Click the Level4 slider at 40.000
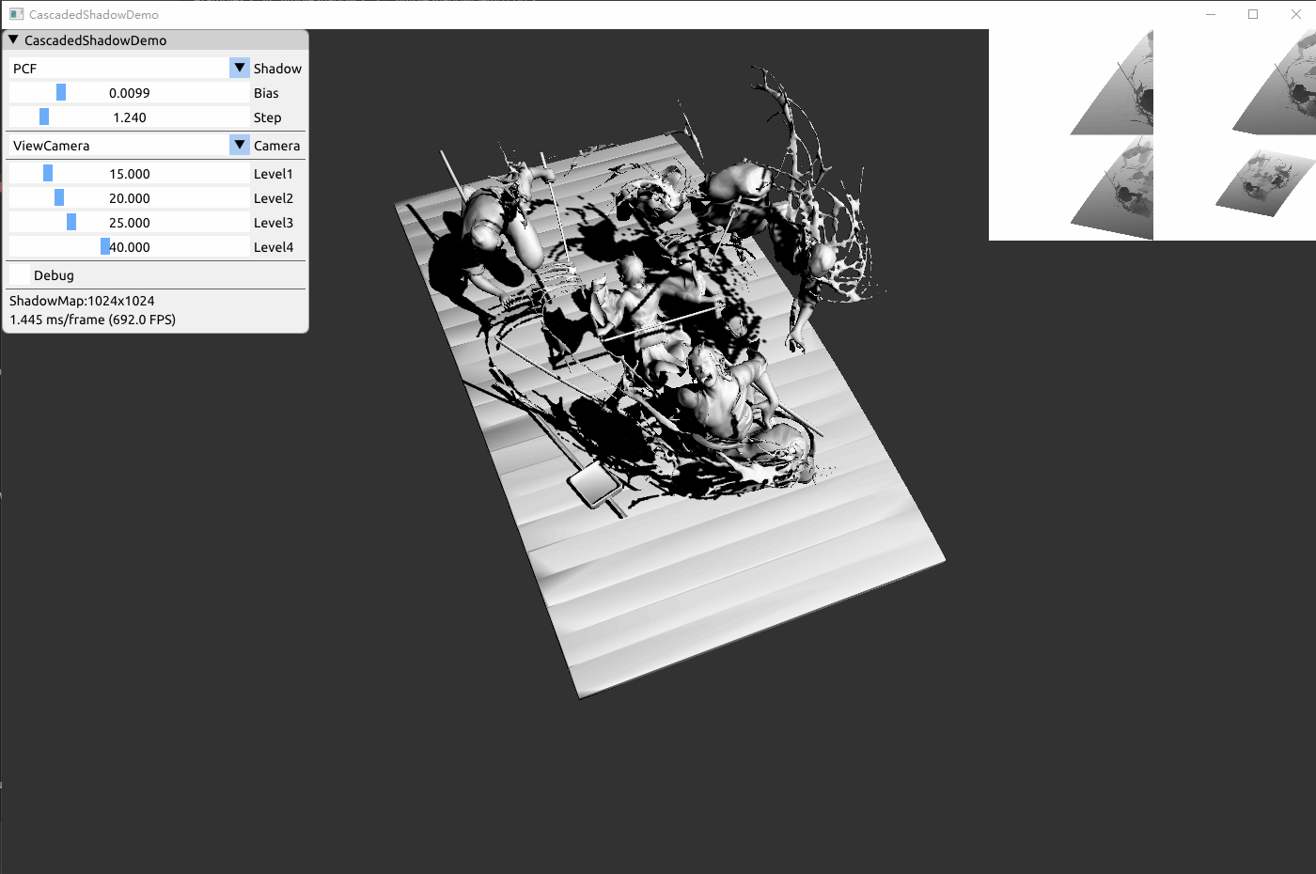Image resolution: width=1316 pixels, height=874 pixels. tap(129, 246)
